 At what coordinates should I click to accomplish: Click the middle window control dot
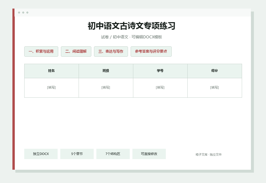(x=23, y=12)
